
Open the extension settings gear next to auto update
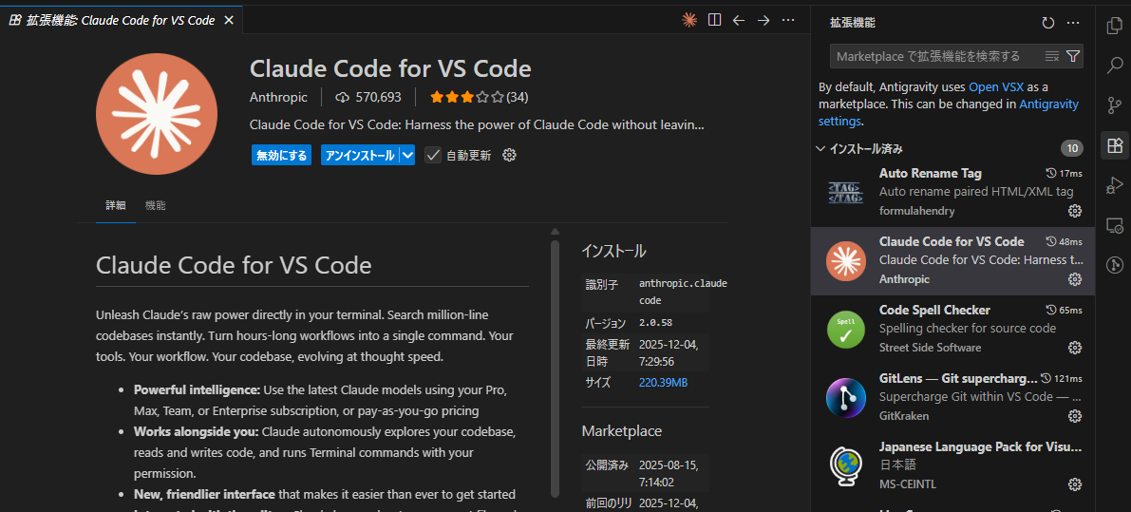click(509, 155)
